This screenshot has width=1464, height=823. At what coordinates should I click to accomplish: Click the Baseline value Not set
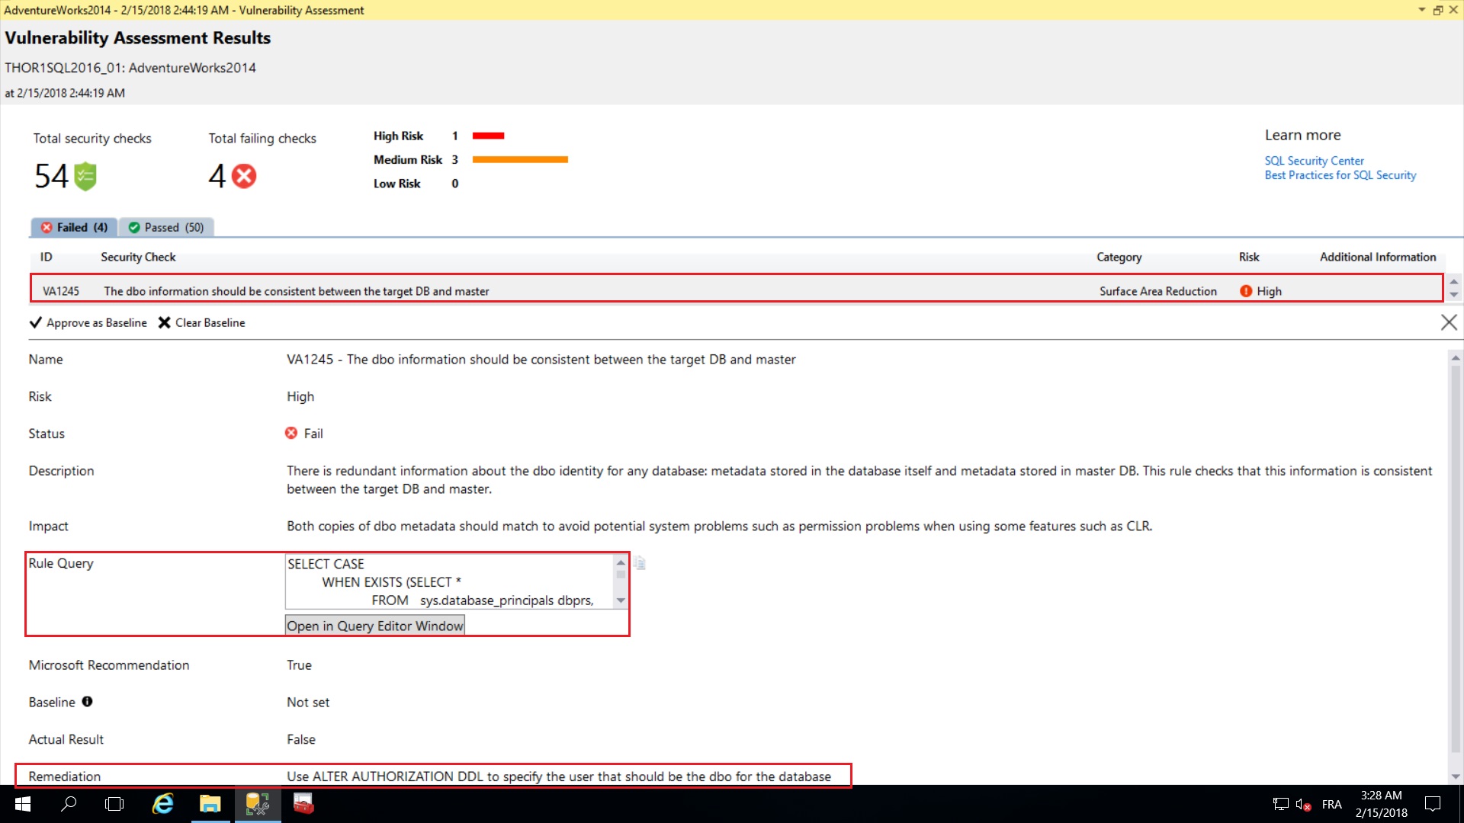[308, 702]
